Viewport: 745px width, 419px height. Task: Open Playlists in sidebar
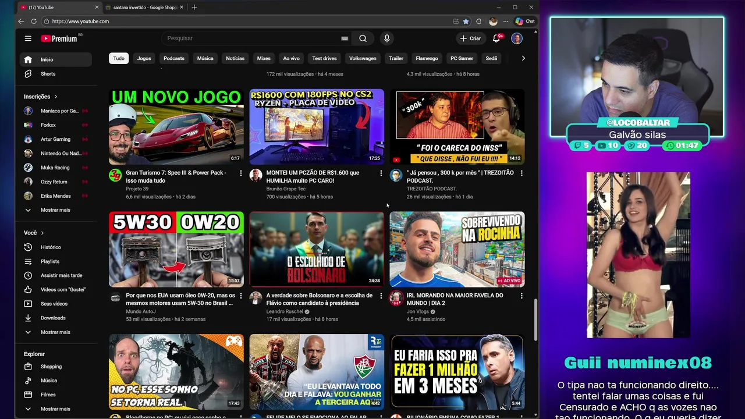(x=56, y=261)
